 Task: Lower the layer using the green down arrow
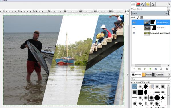click(150, 69)
